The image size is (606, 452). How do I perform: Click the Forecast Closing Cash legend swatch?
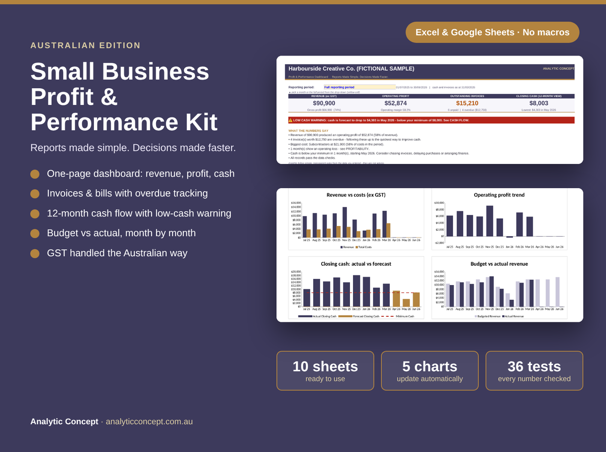coord(345,316)
